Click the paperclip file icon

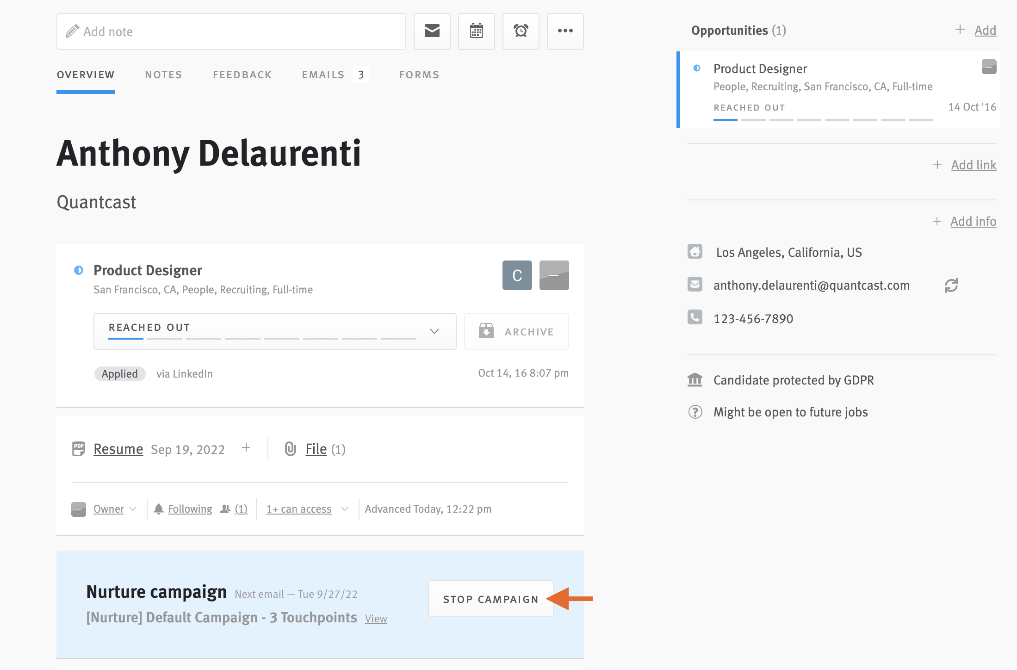point(290,449)
